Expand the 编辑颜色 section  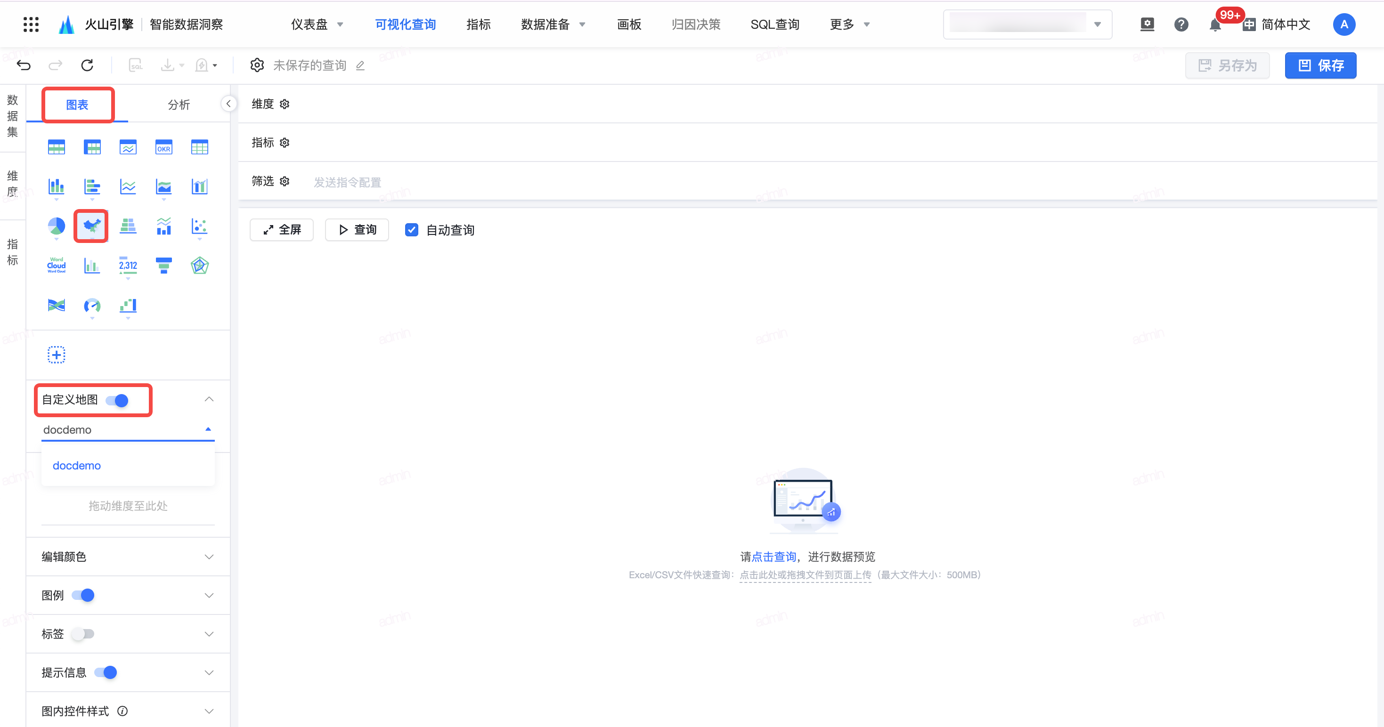(209, 557)
